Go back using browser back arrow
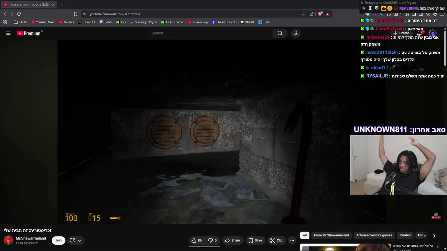The width and height of the screenshot is (447, 251). coord(5,14)
